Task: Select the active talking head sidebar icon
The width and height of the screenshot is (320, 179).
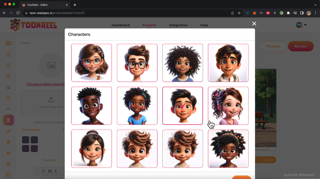Action: click(x=8, y=120)
